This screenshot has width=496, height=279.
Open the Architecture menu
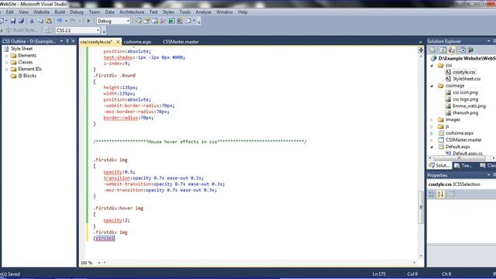point(132,12)
